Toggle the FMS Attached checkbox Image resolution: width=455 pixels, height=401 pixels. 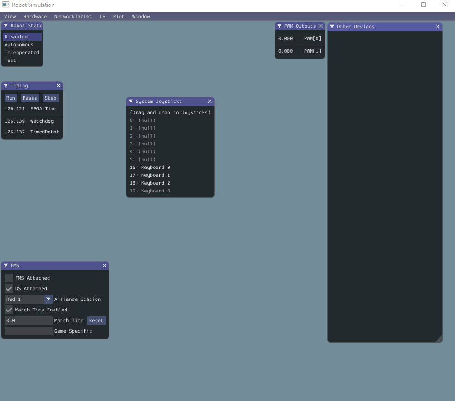(x=9, y=278)
